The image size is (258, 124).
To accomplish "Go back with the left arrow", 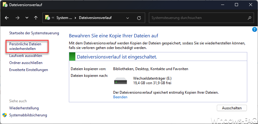I will click(x=7, y=18).
